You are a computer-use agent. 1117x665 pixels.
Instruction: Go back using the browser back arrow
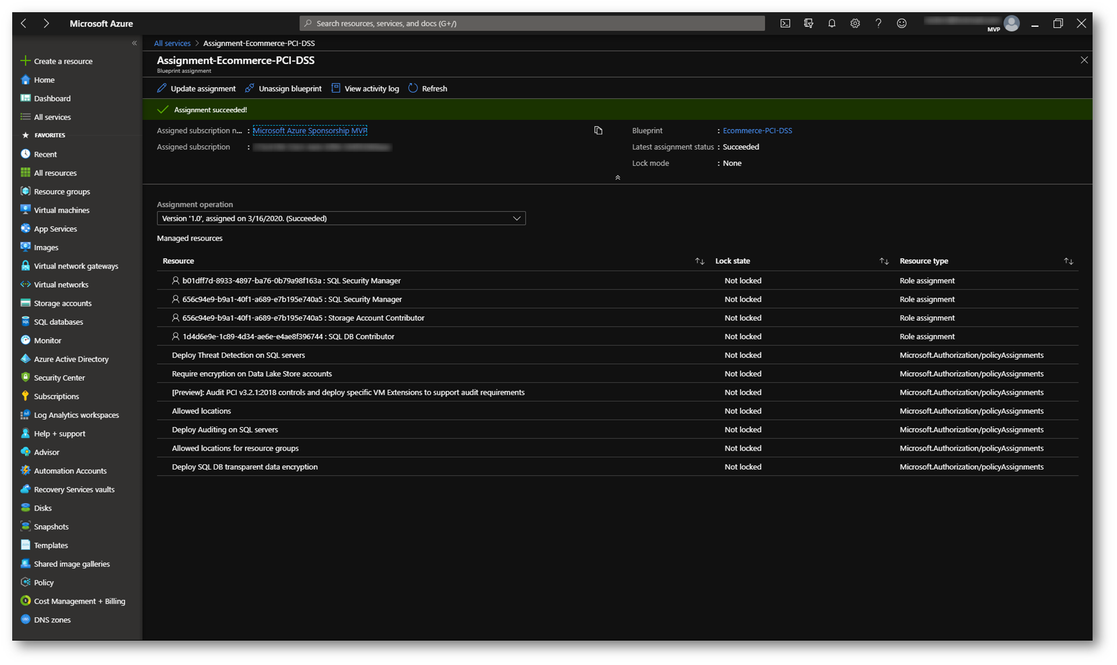[x=24, y=23]
